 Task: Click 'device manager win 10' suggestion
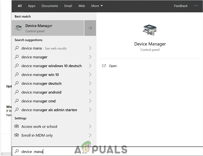click(x=54, y=75)
